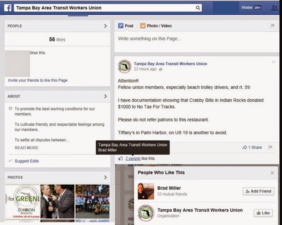Open union organization name in likes dialog
Viewport: 282px width, 225px height.
pyautogui.click(x=200, y=210)
